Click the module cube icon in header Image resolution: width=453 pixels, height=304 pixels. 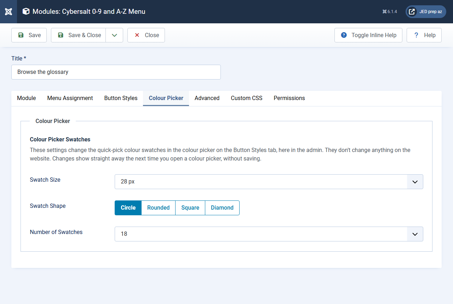click(x=26, y=12)
